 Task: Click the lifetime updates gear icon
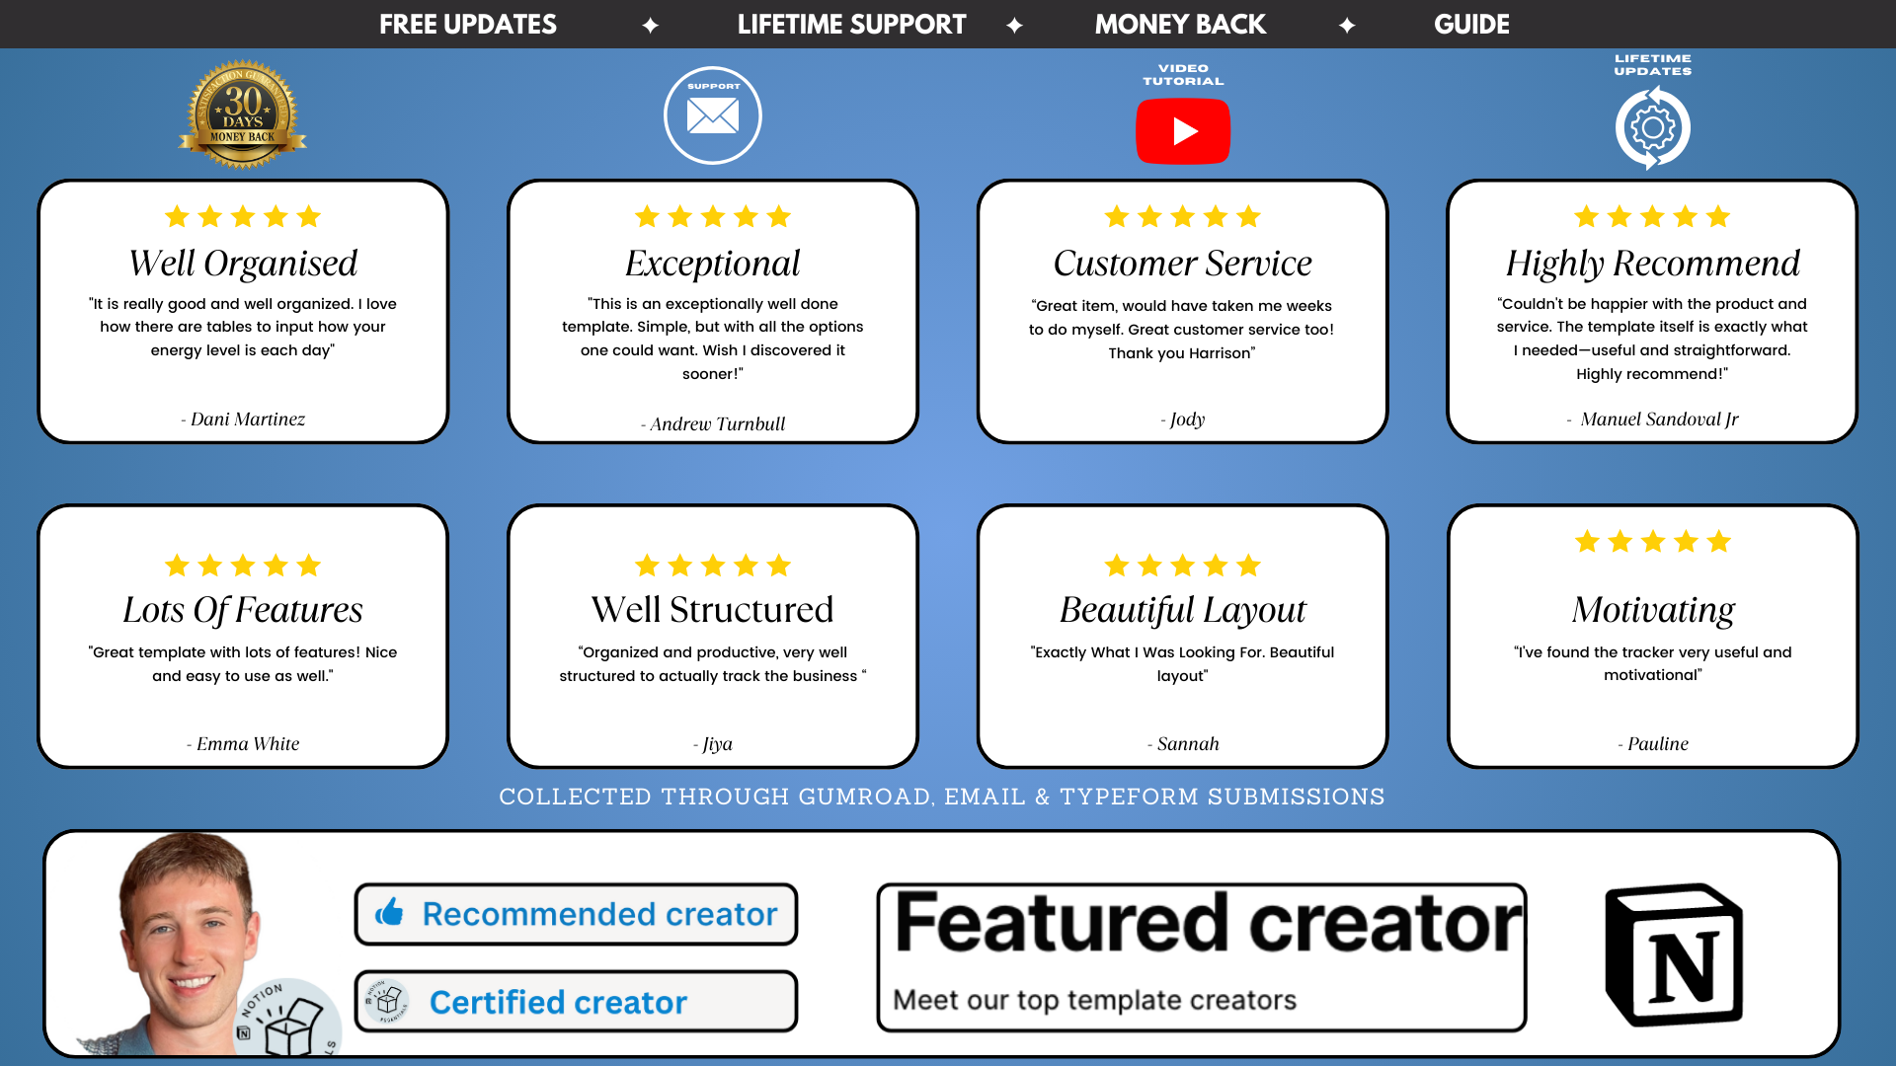point(1652,128)
